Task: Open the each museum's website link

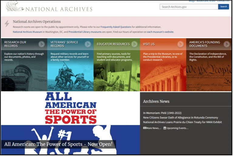Action: 160,32
